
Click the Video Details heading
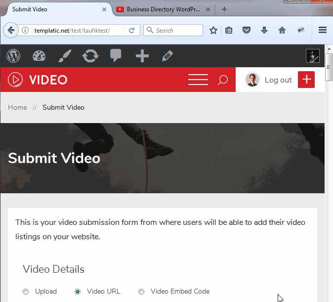(53, 269)
